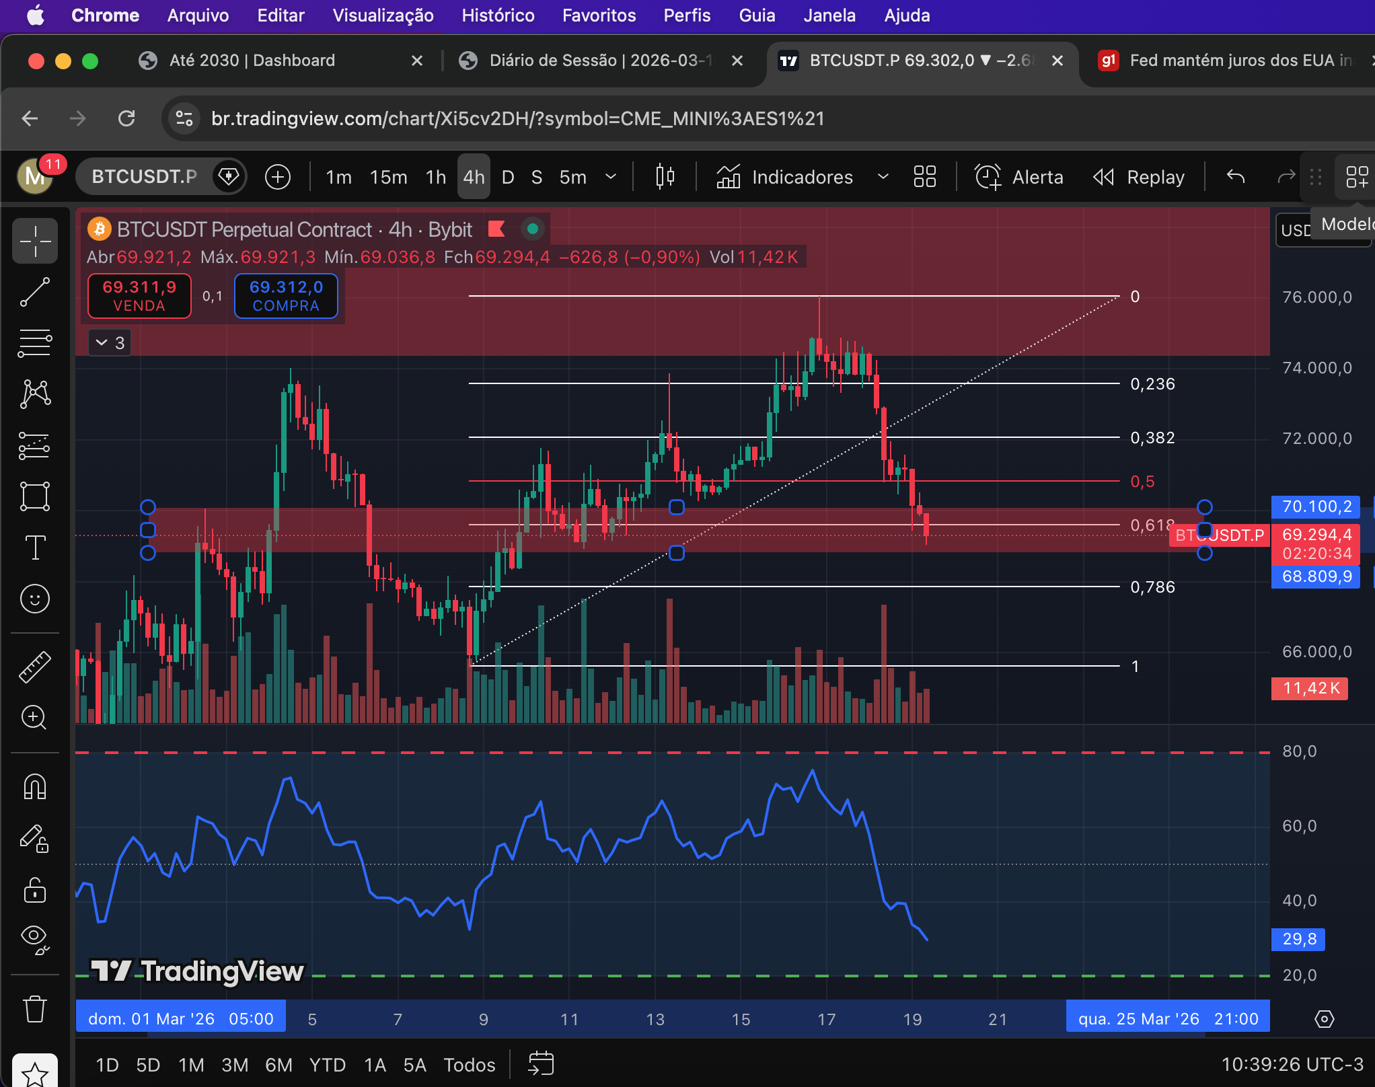Viewport: 1375px width, 1087px height.
Task: Select the trend line drawing tool
Action: (x=35, y=292)
